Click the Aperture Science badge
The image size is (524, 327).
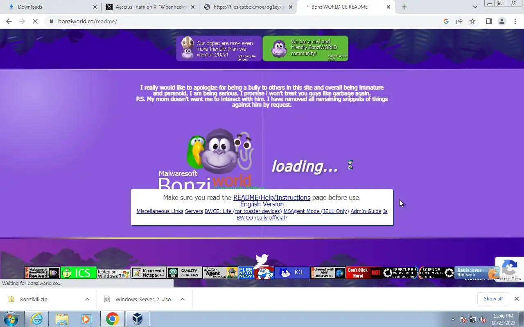[x=418, y=273]
